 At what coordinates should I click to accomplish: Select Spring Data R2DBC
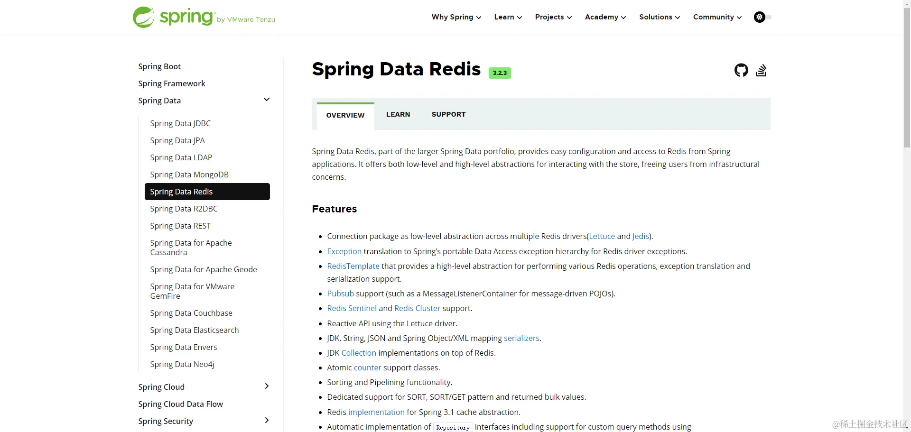coord(184,209)
